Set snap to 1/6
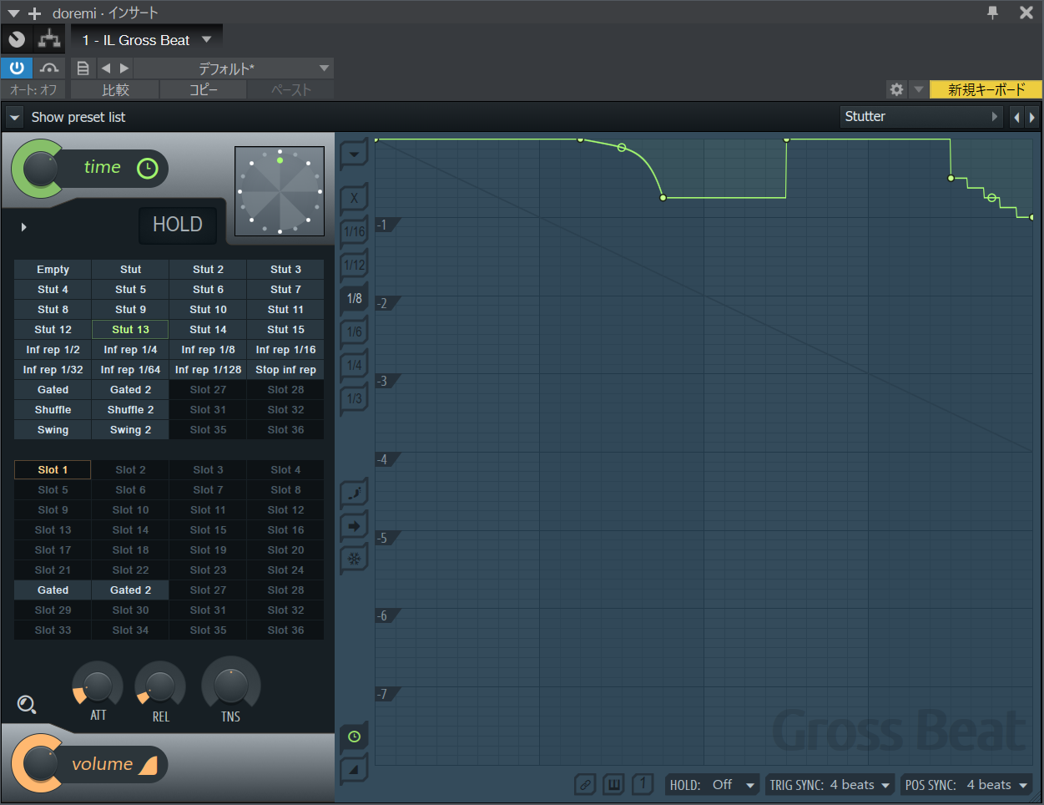1044x805 pixels. (x=355, y=332)
